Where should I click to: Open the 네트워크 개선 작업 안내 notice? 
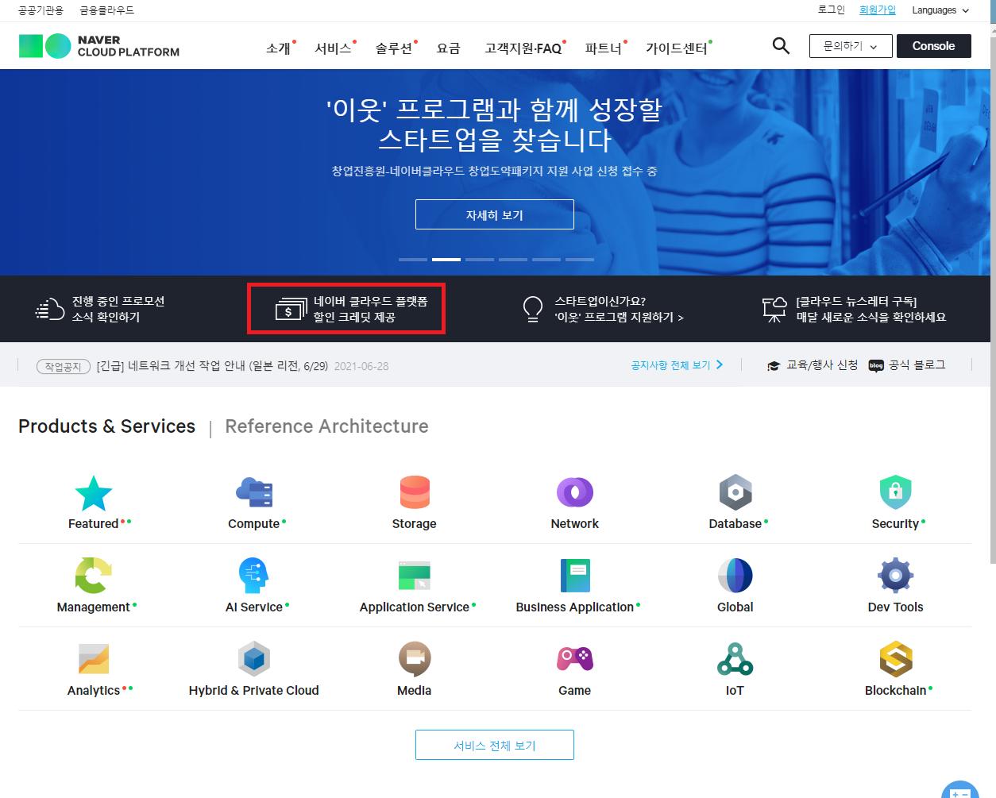(212, 366)
